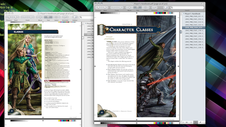The width and height of the screenshot is (226, 127).
Task: Choose the Select tool in page 50 window
Action: tap(145, 7)
